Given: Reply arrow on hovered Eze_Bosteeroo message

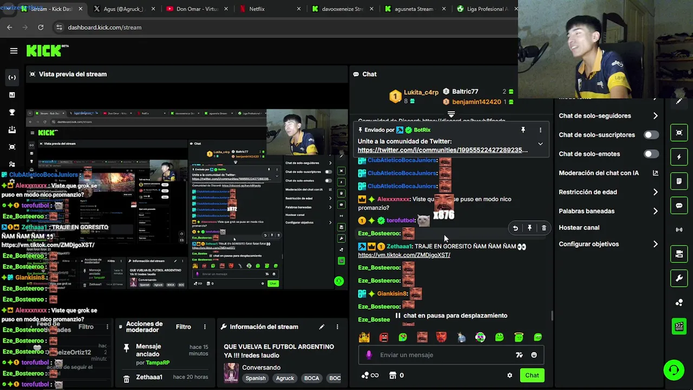Looking at the screenshot, I should pyautogui.click(x=515, y=228).
